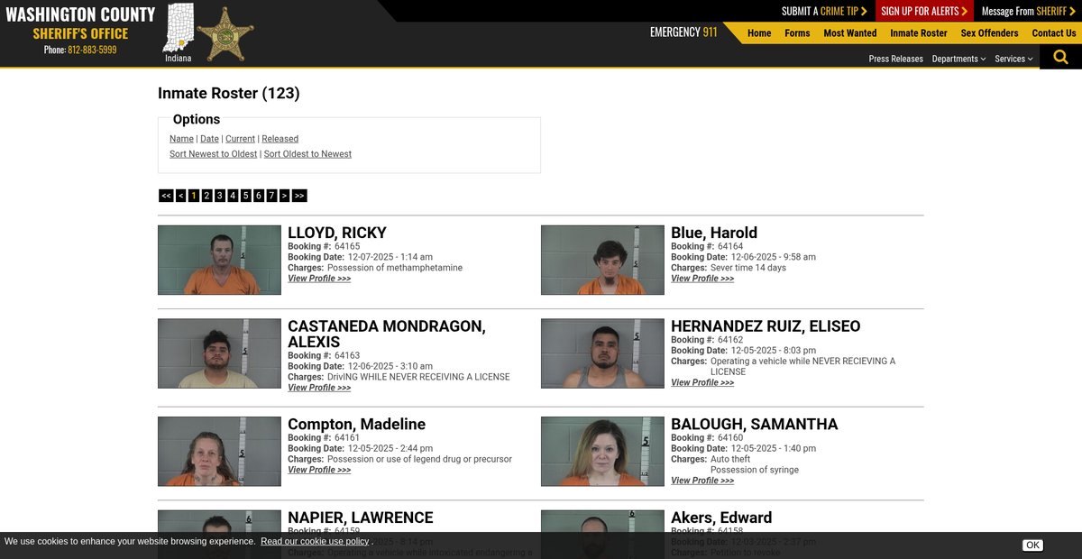The height and width of the screenshot is (559, 1082).
Task: Select page 3 of roster
Action: 220,196
